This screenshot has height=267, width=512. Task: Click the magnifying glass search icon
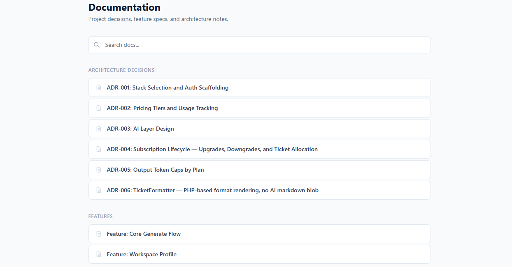tap(96, 44)
